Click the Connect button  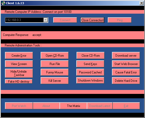click(65, 20)
